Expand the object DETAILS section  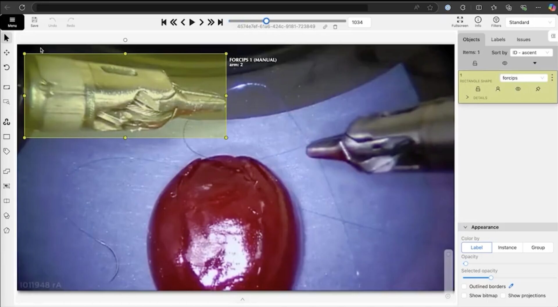[467, 97]
